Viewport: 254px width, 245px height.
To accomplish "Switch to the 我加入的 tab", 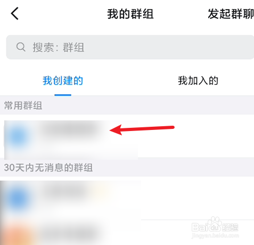I will pos(198,81).
